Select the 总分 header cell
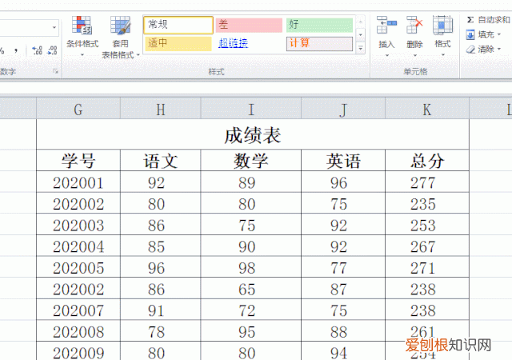 (x=427, y=160)
